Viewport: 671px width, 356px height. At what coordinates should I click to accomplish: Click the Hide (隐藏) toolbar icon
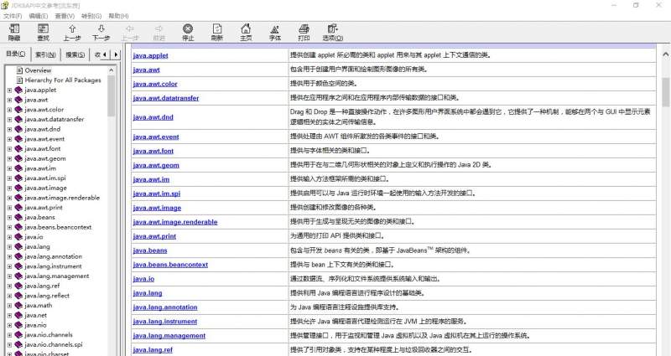click(x=14, y=28)
